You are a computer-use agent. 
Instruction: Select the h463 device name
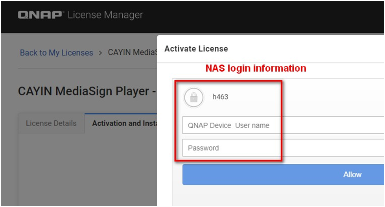tap(220, 97)
